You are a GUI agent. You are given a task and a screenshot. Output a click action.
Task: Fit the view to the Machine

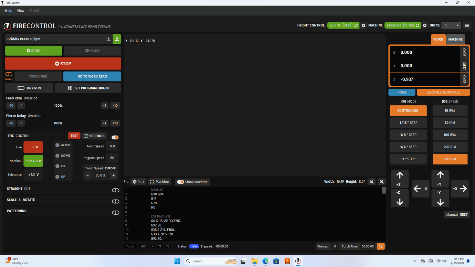point(159,182)
